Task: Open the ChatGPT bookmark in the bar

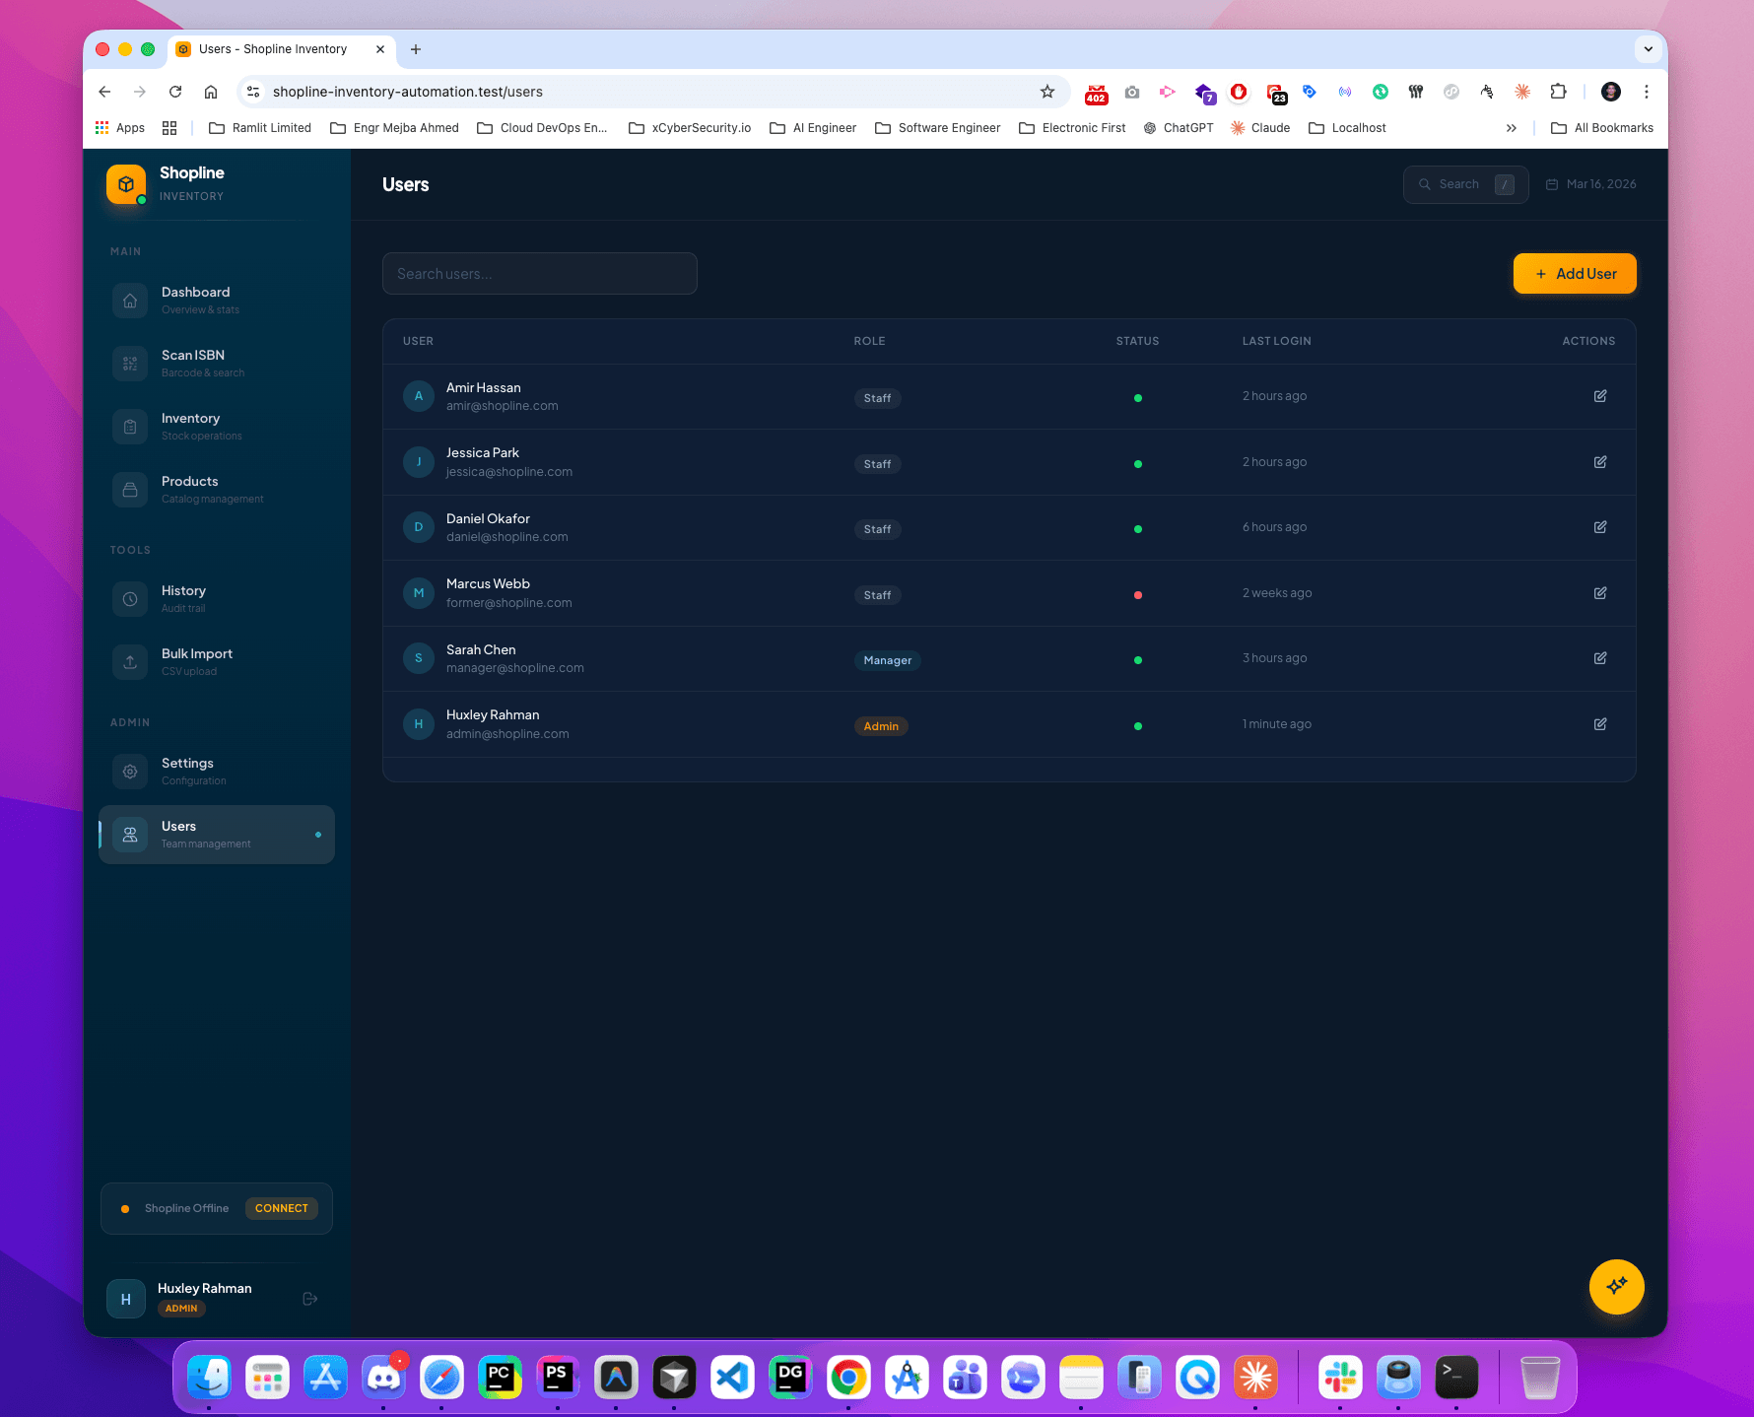Action: pyautogui.click(x=1179, y=127)
